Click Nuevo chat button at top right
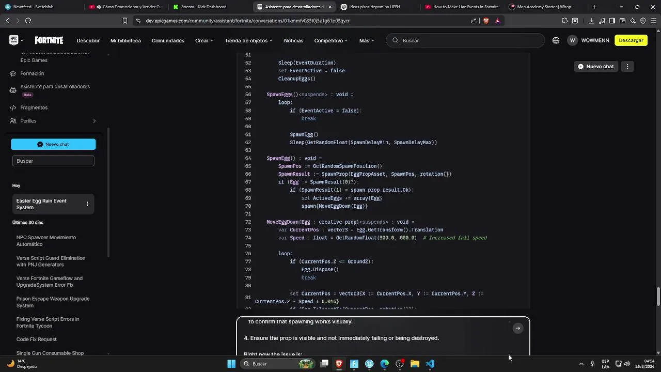 click(x=596, y=66)
